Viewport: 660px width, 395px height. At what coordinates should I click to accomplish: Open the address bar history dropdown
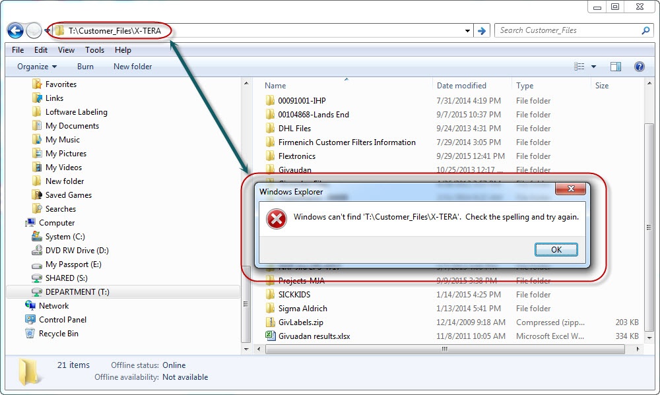[467, 30]
